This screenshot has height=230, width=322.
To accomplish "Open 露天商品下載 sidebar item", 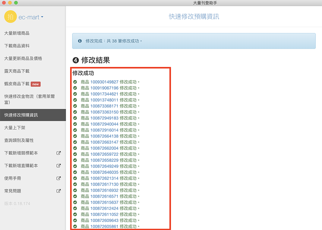I will pyautogui.click(x=17, y=71).
